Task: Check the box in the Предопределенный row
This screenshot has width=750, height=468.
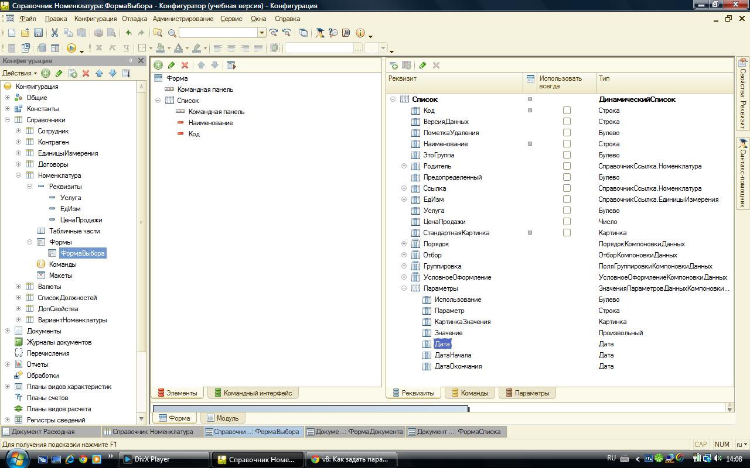Action: point(567,177)
